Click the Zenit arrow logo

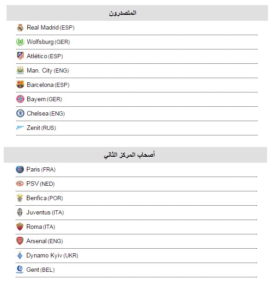[20, 128]
